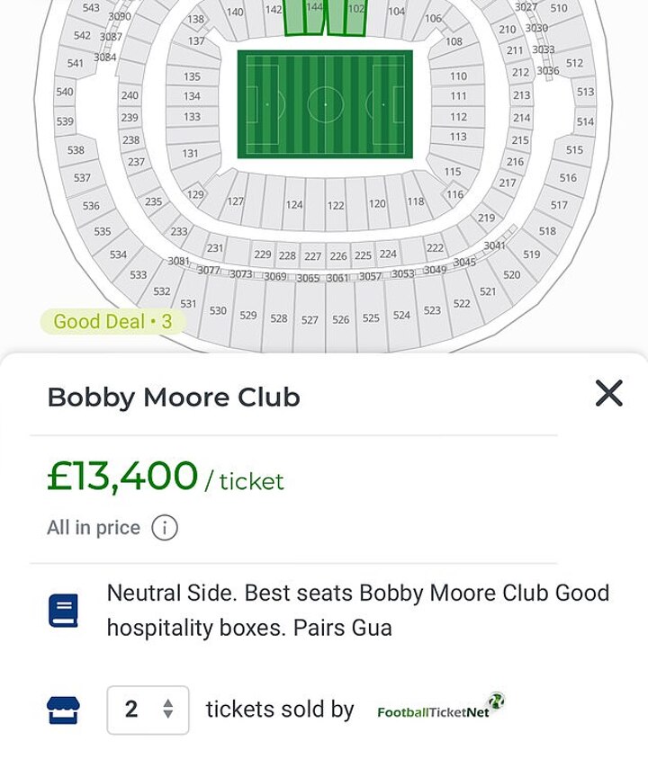The width and height of the screenshot is (648, 759).
Task: Open the ticket quantity dropdown
Action: click(148, 710)
